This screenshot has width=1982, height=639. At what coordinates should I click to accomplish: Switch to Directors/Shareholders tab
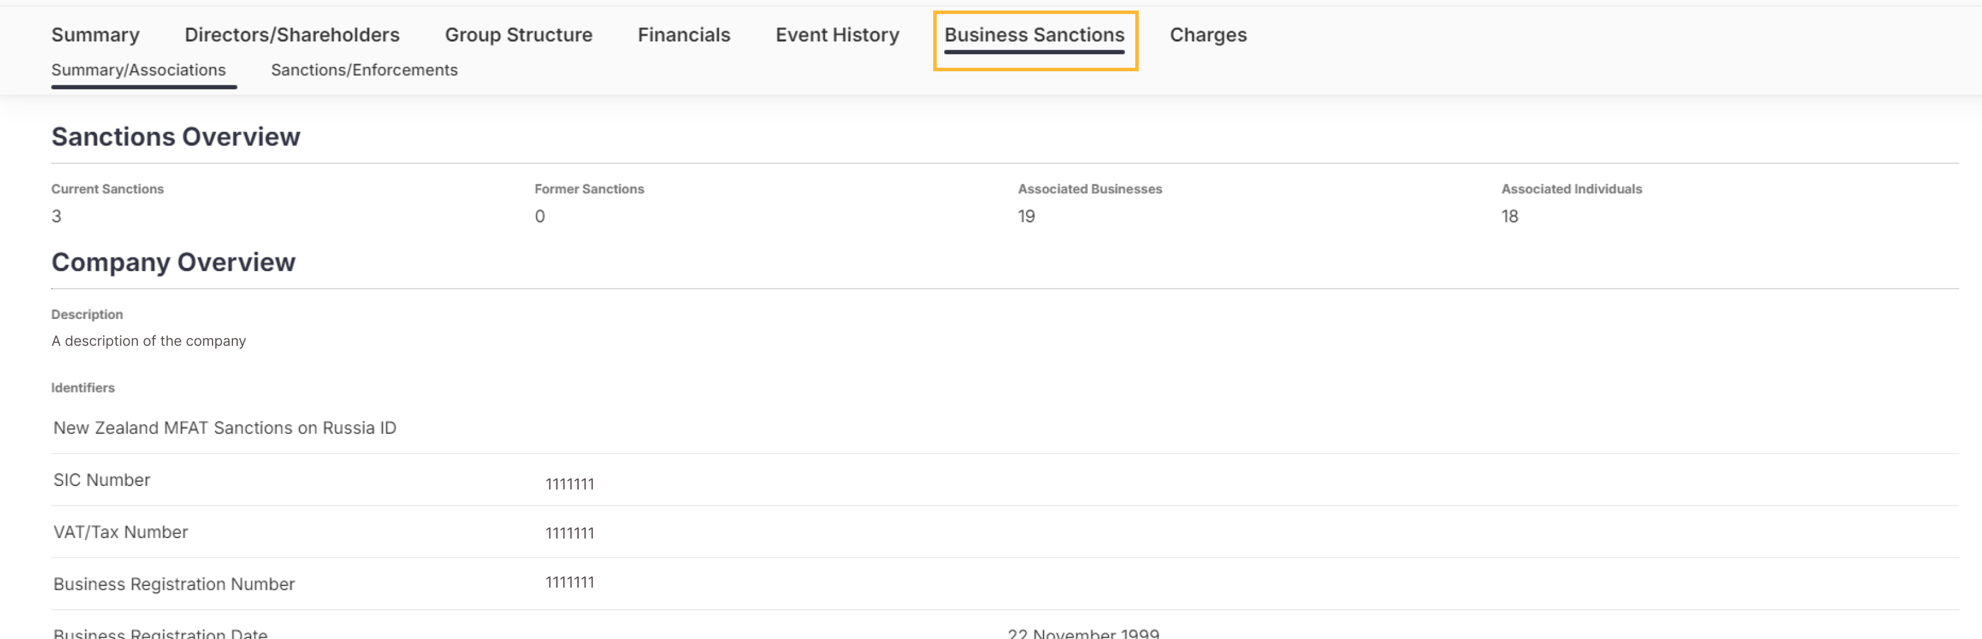pos(291,34)
